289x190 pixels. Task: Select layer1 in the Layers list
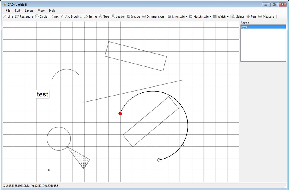click(x=263, y=27)
